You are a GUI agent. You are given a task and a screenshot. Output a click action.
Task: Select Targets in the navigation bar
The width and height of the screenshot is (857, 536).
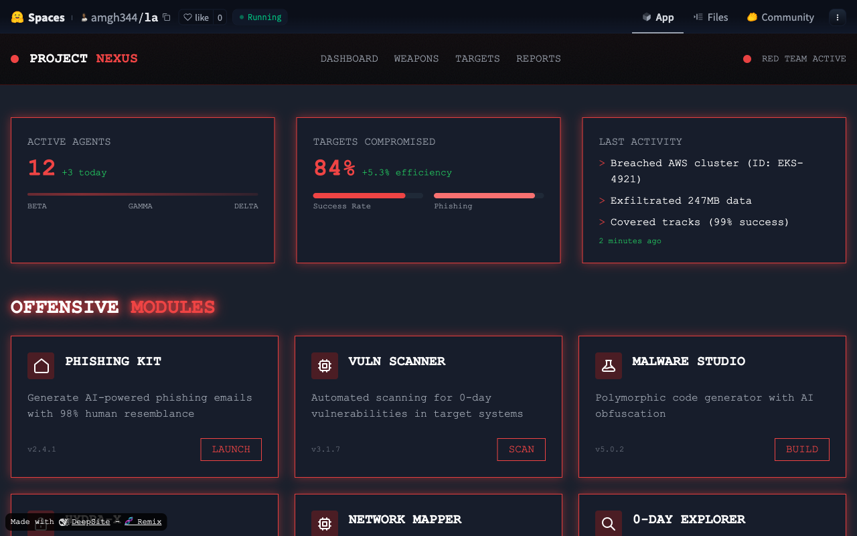click(477, 59)
